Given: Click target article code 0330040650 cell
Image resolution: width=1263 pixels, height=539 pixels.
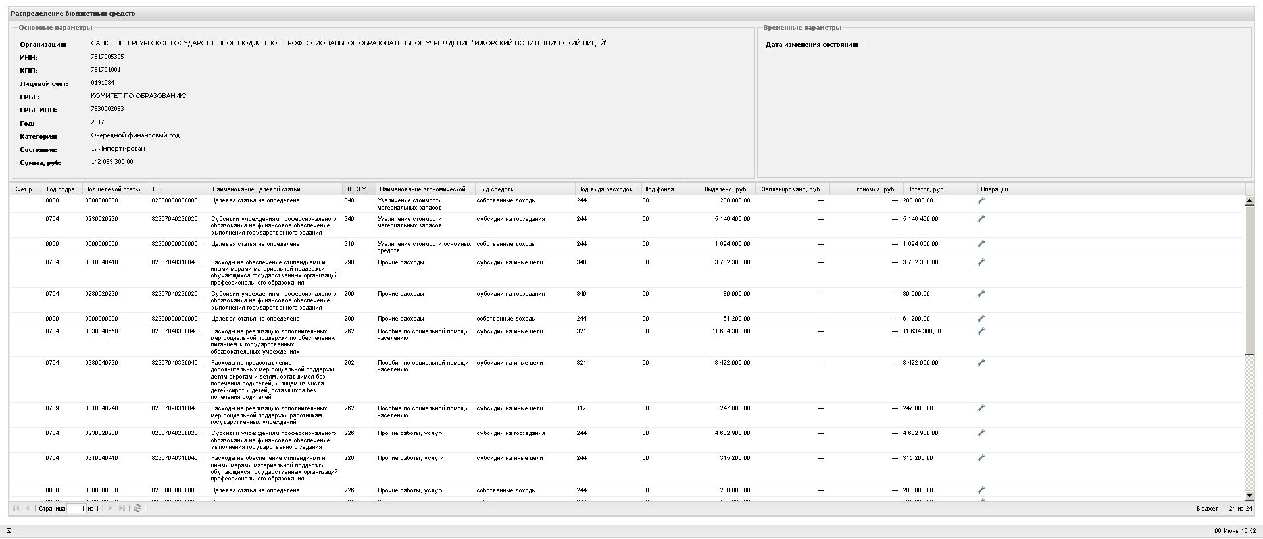Looking at the screenshot, I should (x=101, y=331).
